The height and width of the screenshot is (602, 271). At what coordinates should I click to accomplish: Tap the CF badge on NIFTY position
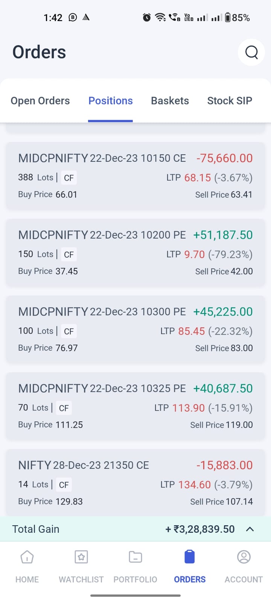click(64, 485)
